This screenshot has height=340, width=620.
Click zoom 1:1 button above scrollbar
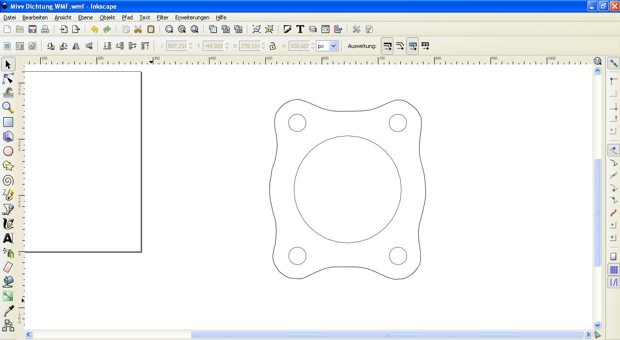[598, 61]
